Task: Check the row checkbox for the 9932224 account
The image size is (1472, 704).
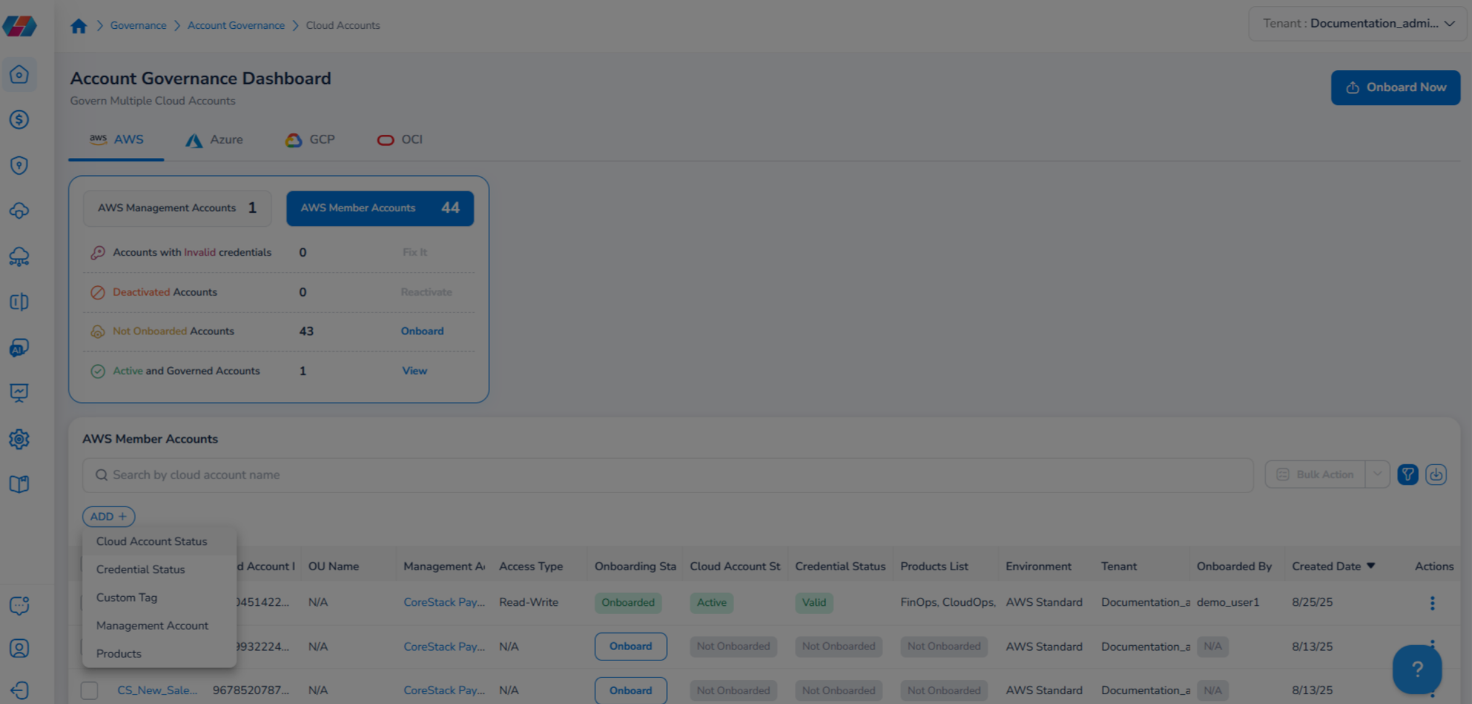Action: point(88,646)
